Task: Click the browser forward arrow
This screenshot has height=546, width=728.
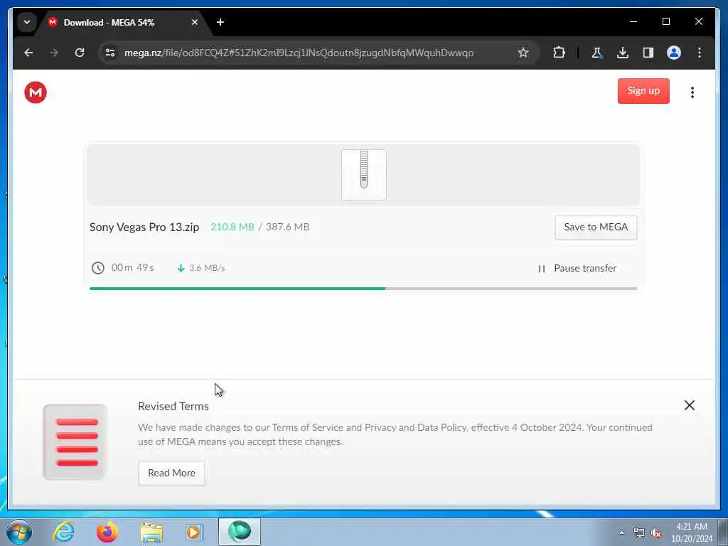Action: [x=54, y=53]
